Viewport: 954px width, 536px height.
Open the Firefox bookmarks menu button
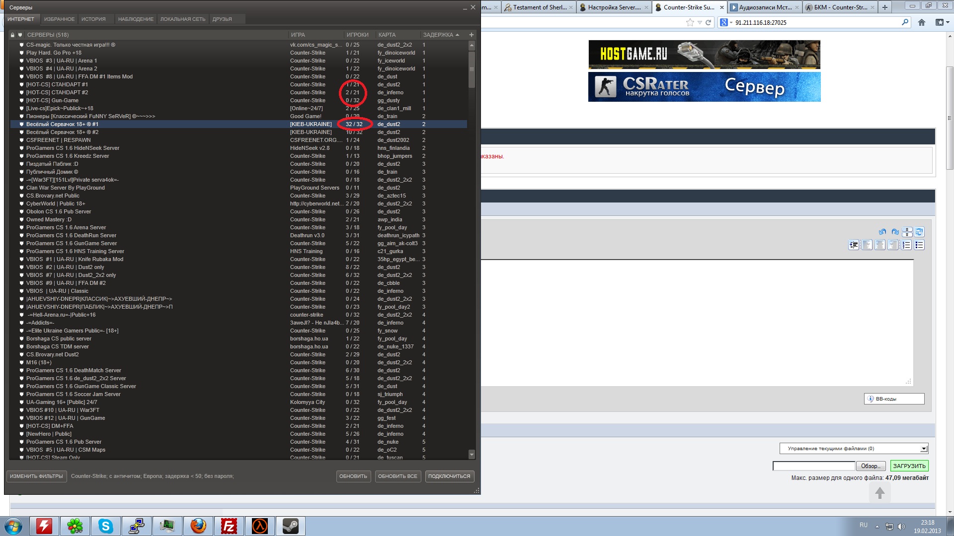(942, 22)
